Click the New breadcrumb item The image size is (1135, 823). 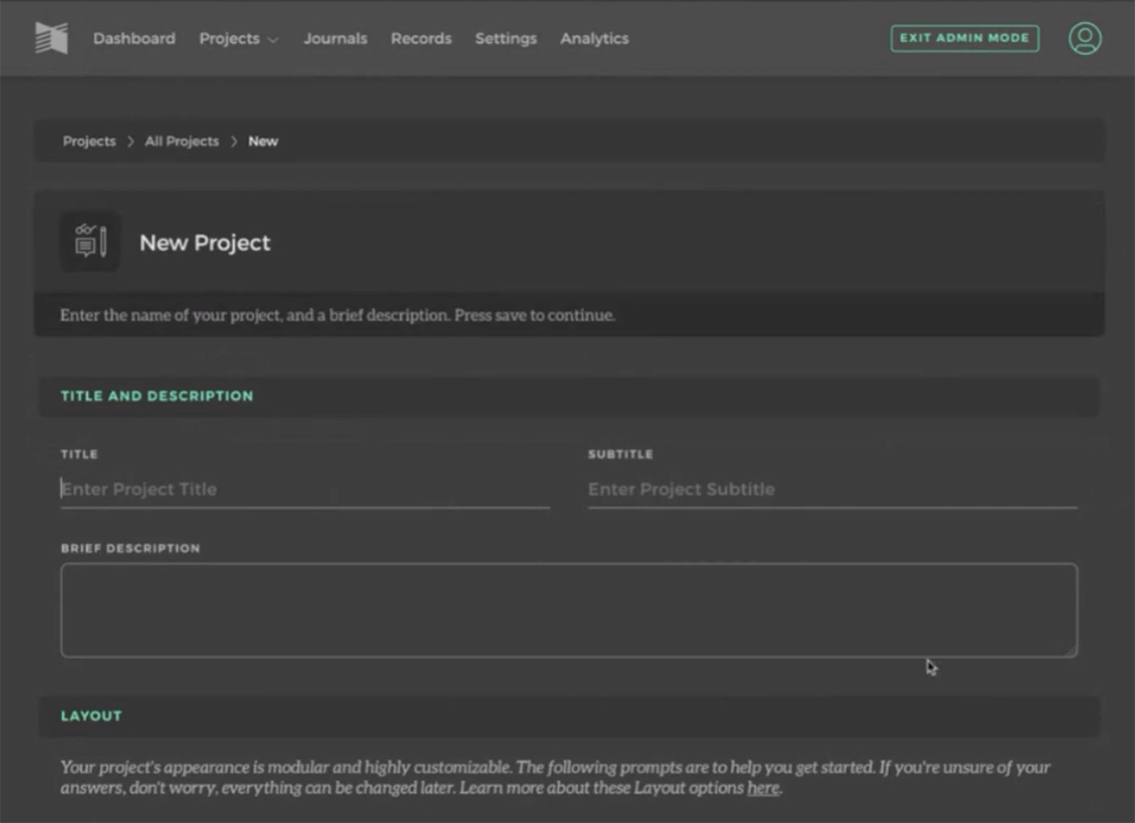pos(263,141)
